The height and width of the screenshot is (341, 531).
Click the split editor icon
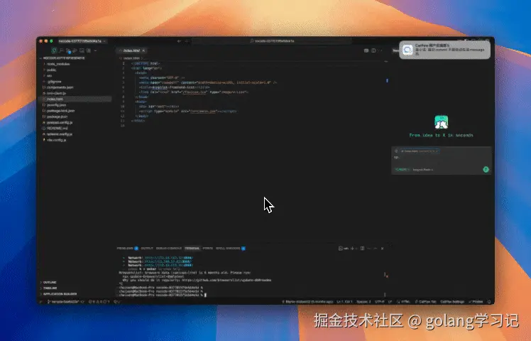tap(373, 50)
